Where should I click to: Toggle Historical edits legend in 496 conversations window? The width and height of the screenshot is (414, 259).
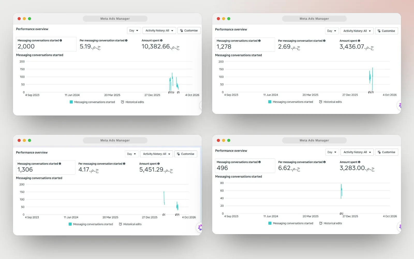click(x=330, y=223)
